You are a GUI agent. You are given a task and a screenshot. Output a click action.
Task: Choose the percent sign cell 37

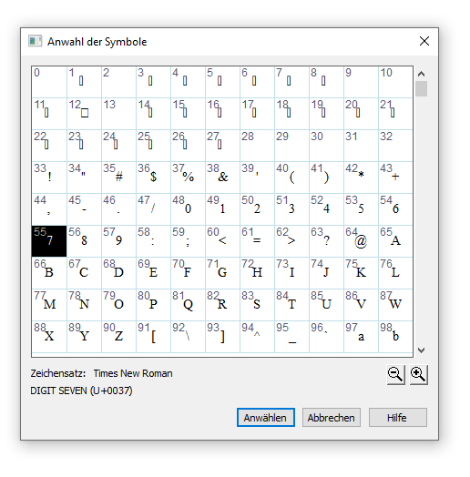188,178
